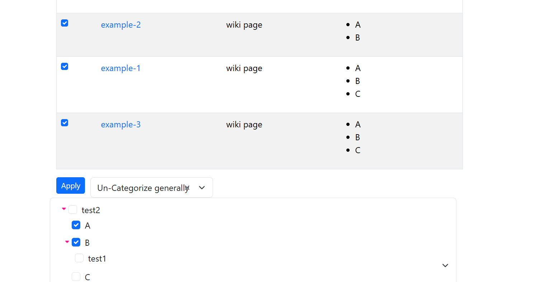Screen dimensions: 536x282
Task: Deselect the example-3 row checkbox
Action: (65, 123)
